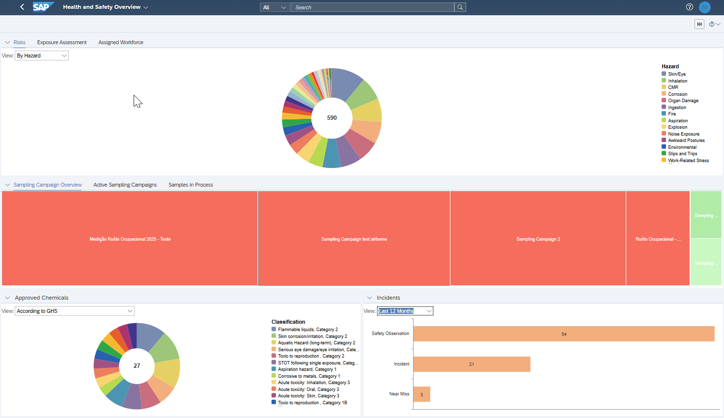The image size is (724, 418).
Task: Switch to the Exposure Assessment tab
Action: 62,42
